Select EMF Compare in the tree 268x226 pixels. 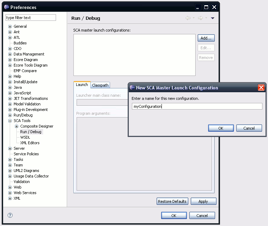click(x=25, y=71)
